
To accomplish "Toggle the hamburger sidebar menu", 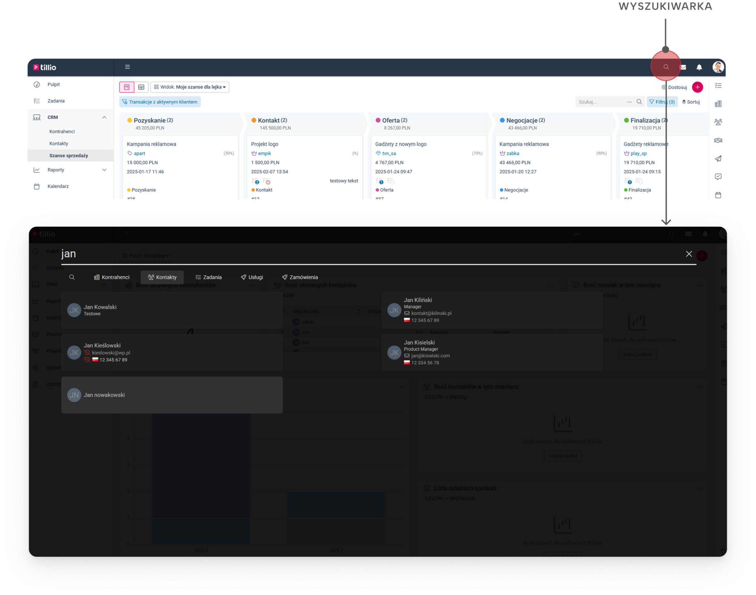I will click(x=128, y=67).
